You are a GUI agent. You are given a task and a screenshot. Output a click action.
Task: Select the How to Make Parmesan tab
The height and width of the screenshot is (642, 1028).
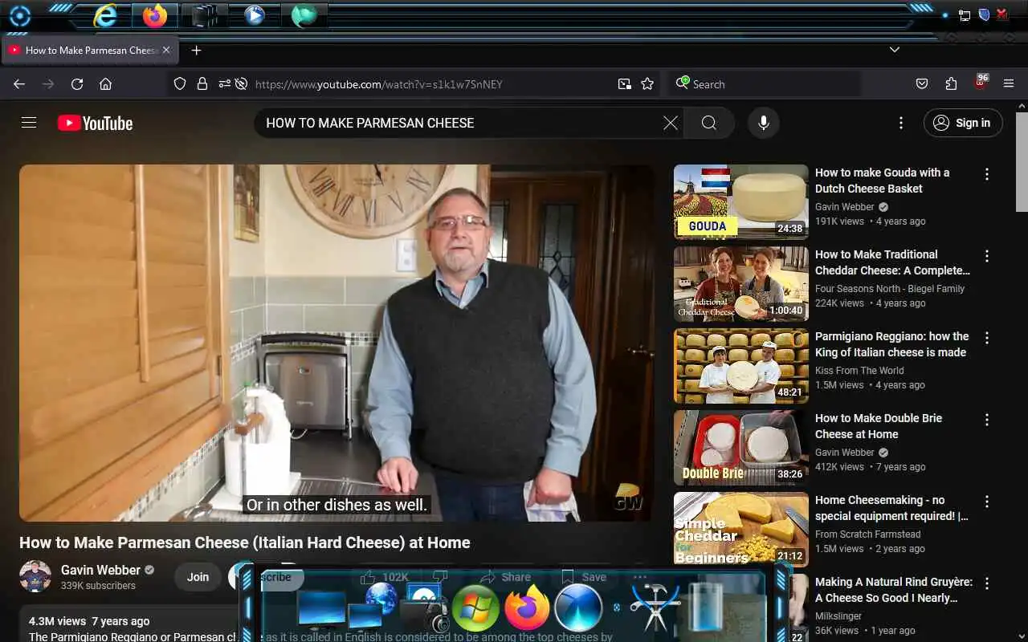[x=89, y=50]
